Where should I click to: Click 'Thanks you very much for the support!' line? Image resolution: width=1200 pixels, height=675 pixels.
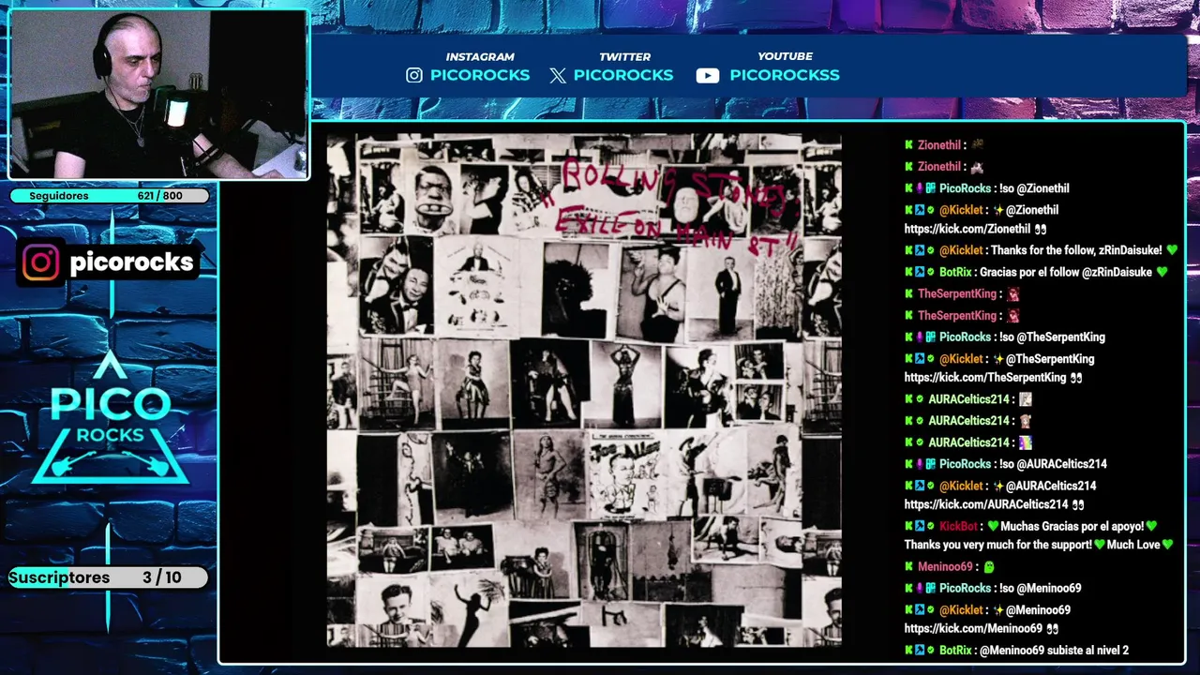point(998,545)
